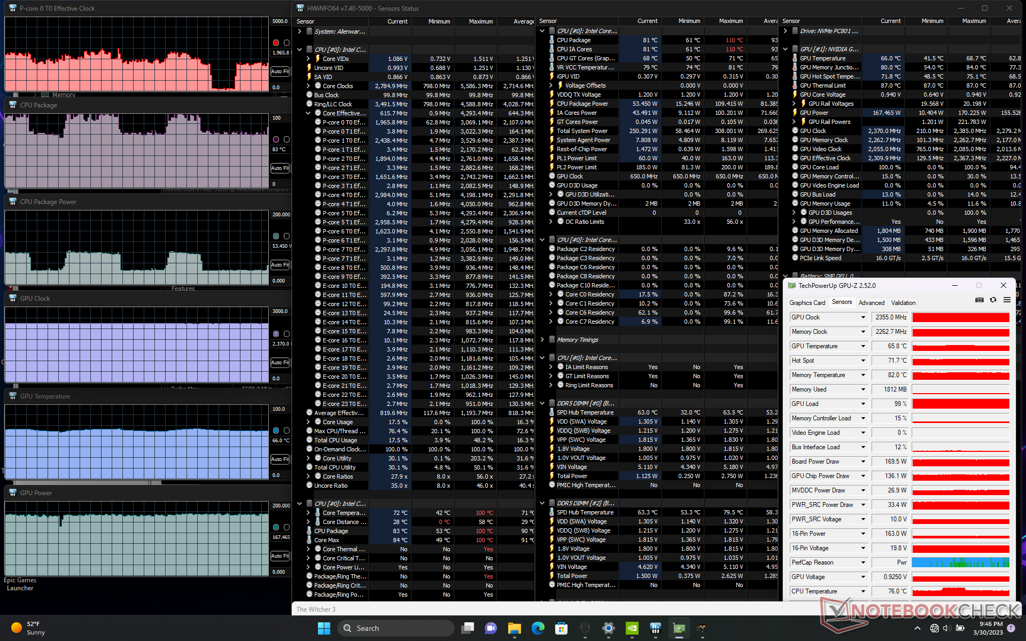Click the CPU Package Power graph window icon
Image resolution: width=1026 pixels, height=641 pixels.
click(x=13, y=201)
